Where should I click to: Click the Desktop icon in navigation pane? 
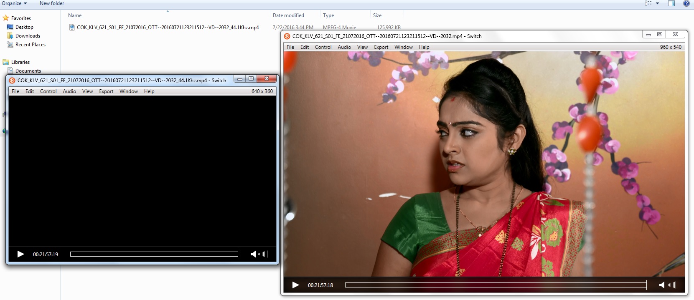pyautogui.click(x=10, y=27)
